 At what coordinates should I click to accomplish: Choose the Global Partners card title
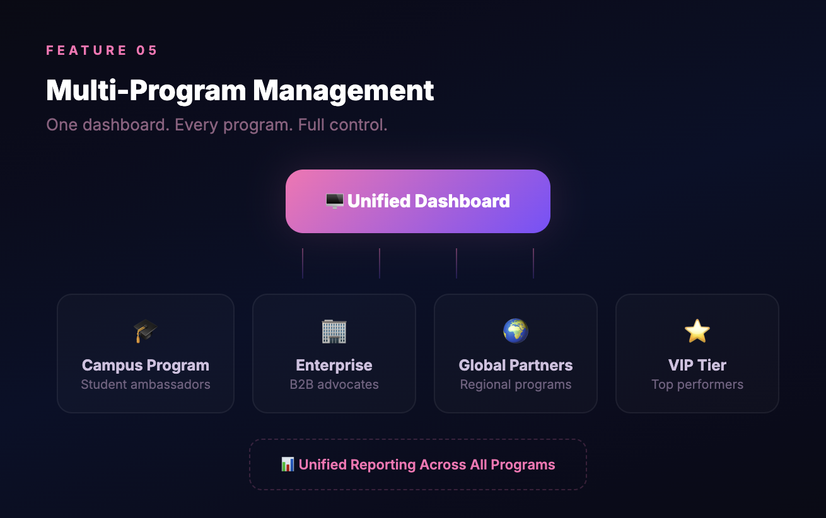[x=516, y=365]
